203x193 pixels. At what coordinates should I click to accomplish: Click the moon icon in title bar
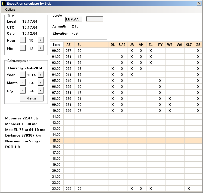(4, 4)
